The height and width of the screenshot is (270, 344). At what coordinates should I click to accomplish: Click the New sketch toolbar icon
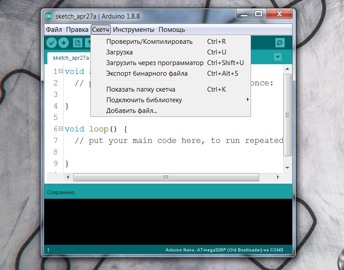point(77,42)
